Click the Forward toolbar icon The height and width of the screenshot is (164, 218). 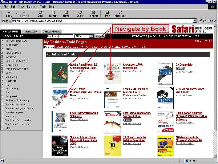(x=25, y=14)
